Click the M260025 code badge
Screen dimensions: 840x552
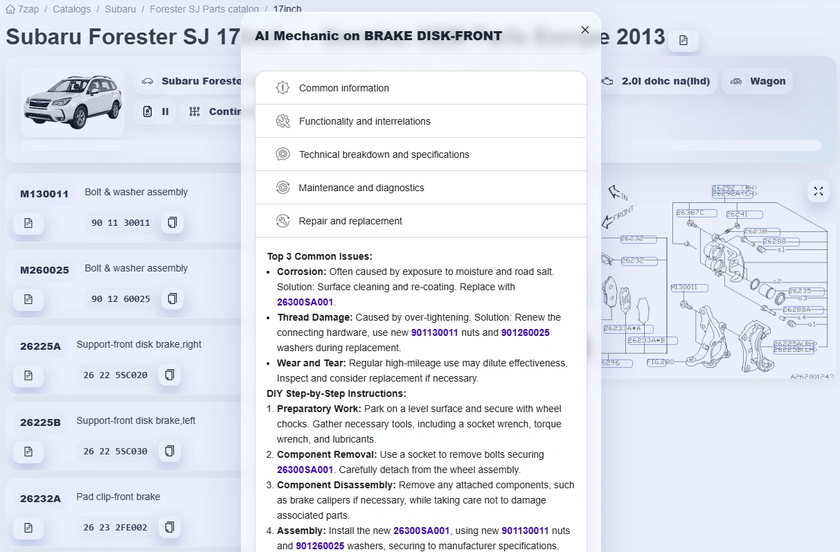click(44, 270)
